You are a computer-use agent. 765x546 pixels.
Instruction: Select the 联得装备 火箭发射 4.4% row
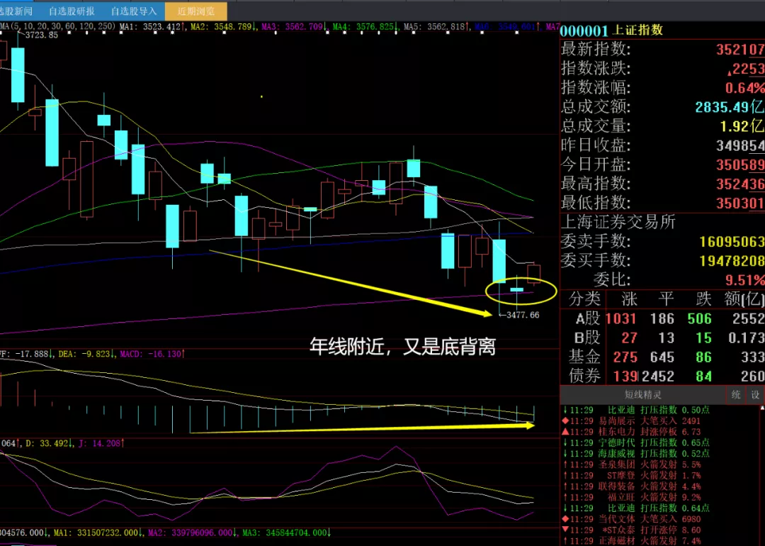[633, 486]
